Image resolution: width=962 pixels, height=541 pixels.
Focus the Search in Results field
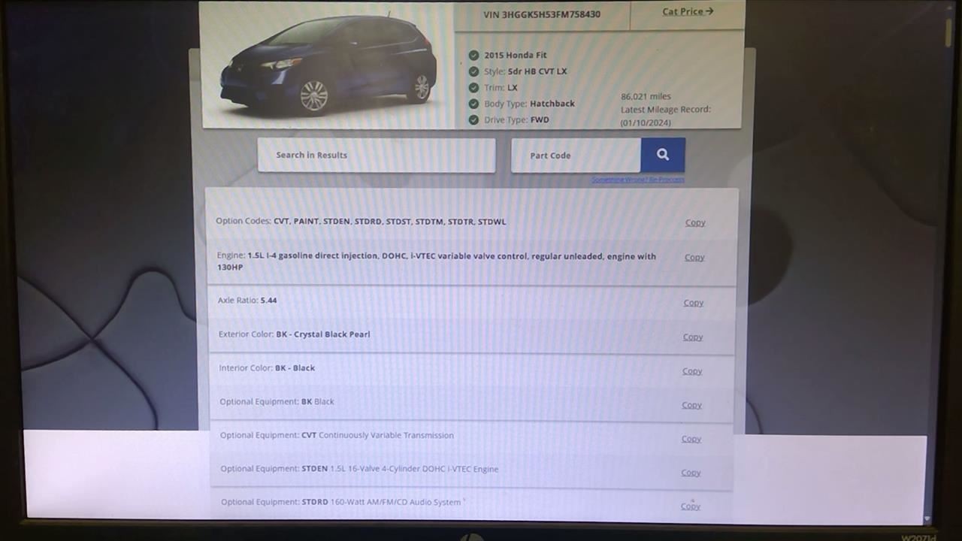click(x=376, y=155)
